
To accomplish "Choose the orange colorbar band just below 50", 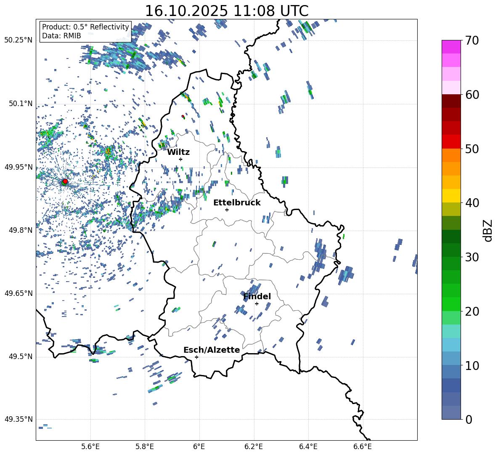I will pos(451,155).
